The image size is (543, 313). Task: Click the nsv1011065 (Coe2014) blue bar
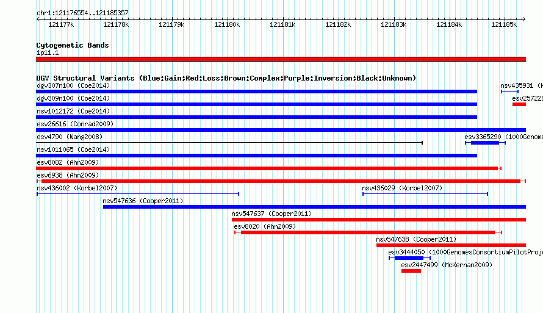(257, 156)
